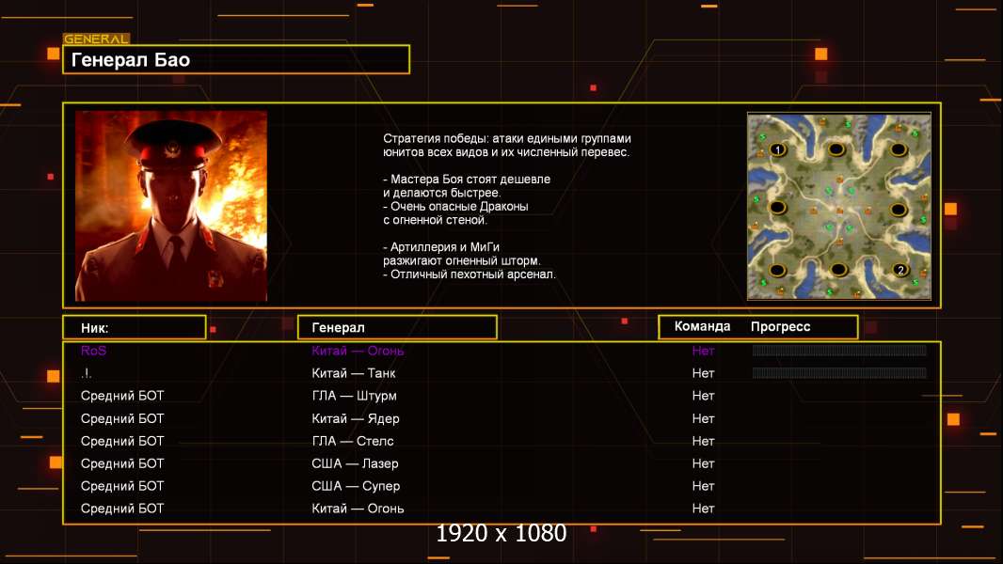Click 'Нет' team value in Китай — Танк row
This screenshot has height=564, width=1003.
coord(703,373)
